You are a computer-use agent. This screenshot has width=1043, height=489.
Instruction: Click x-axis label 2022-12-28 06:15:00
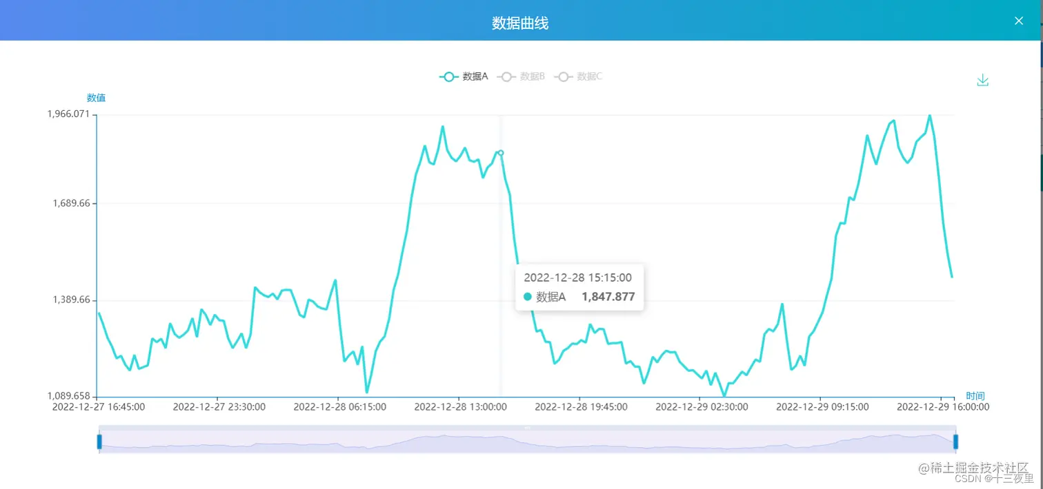340,407
